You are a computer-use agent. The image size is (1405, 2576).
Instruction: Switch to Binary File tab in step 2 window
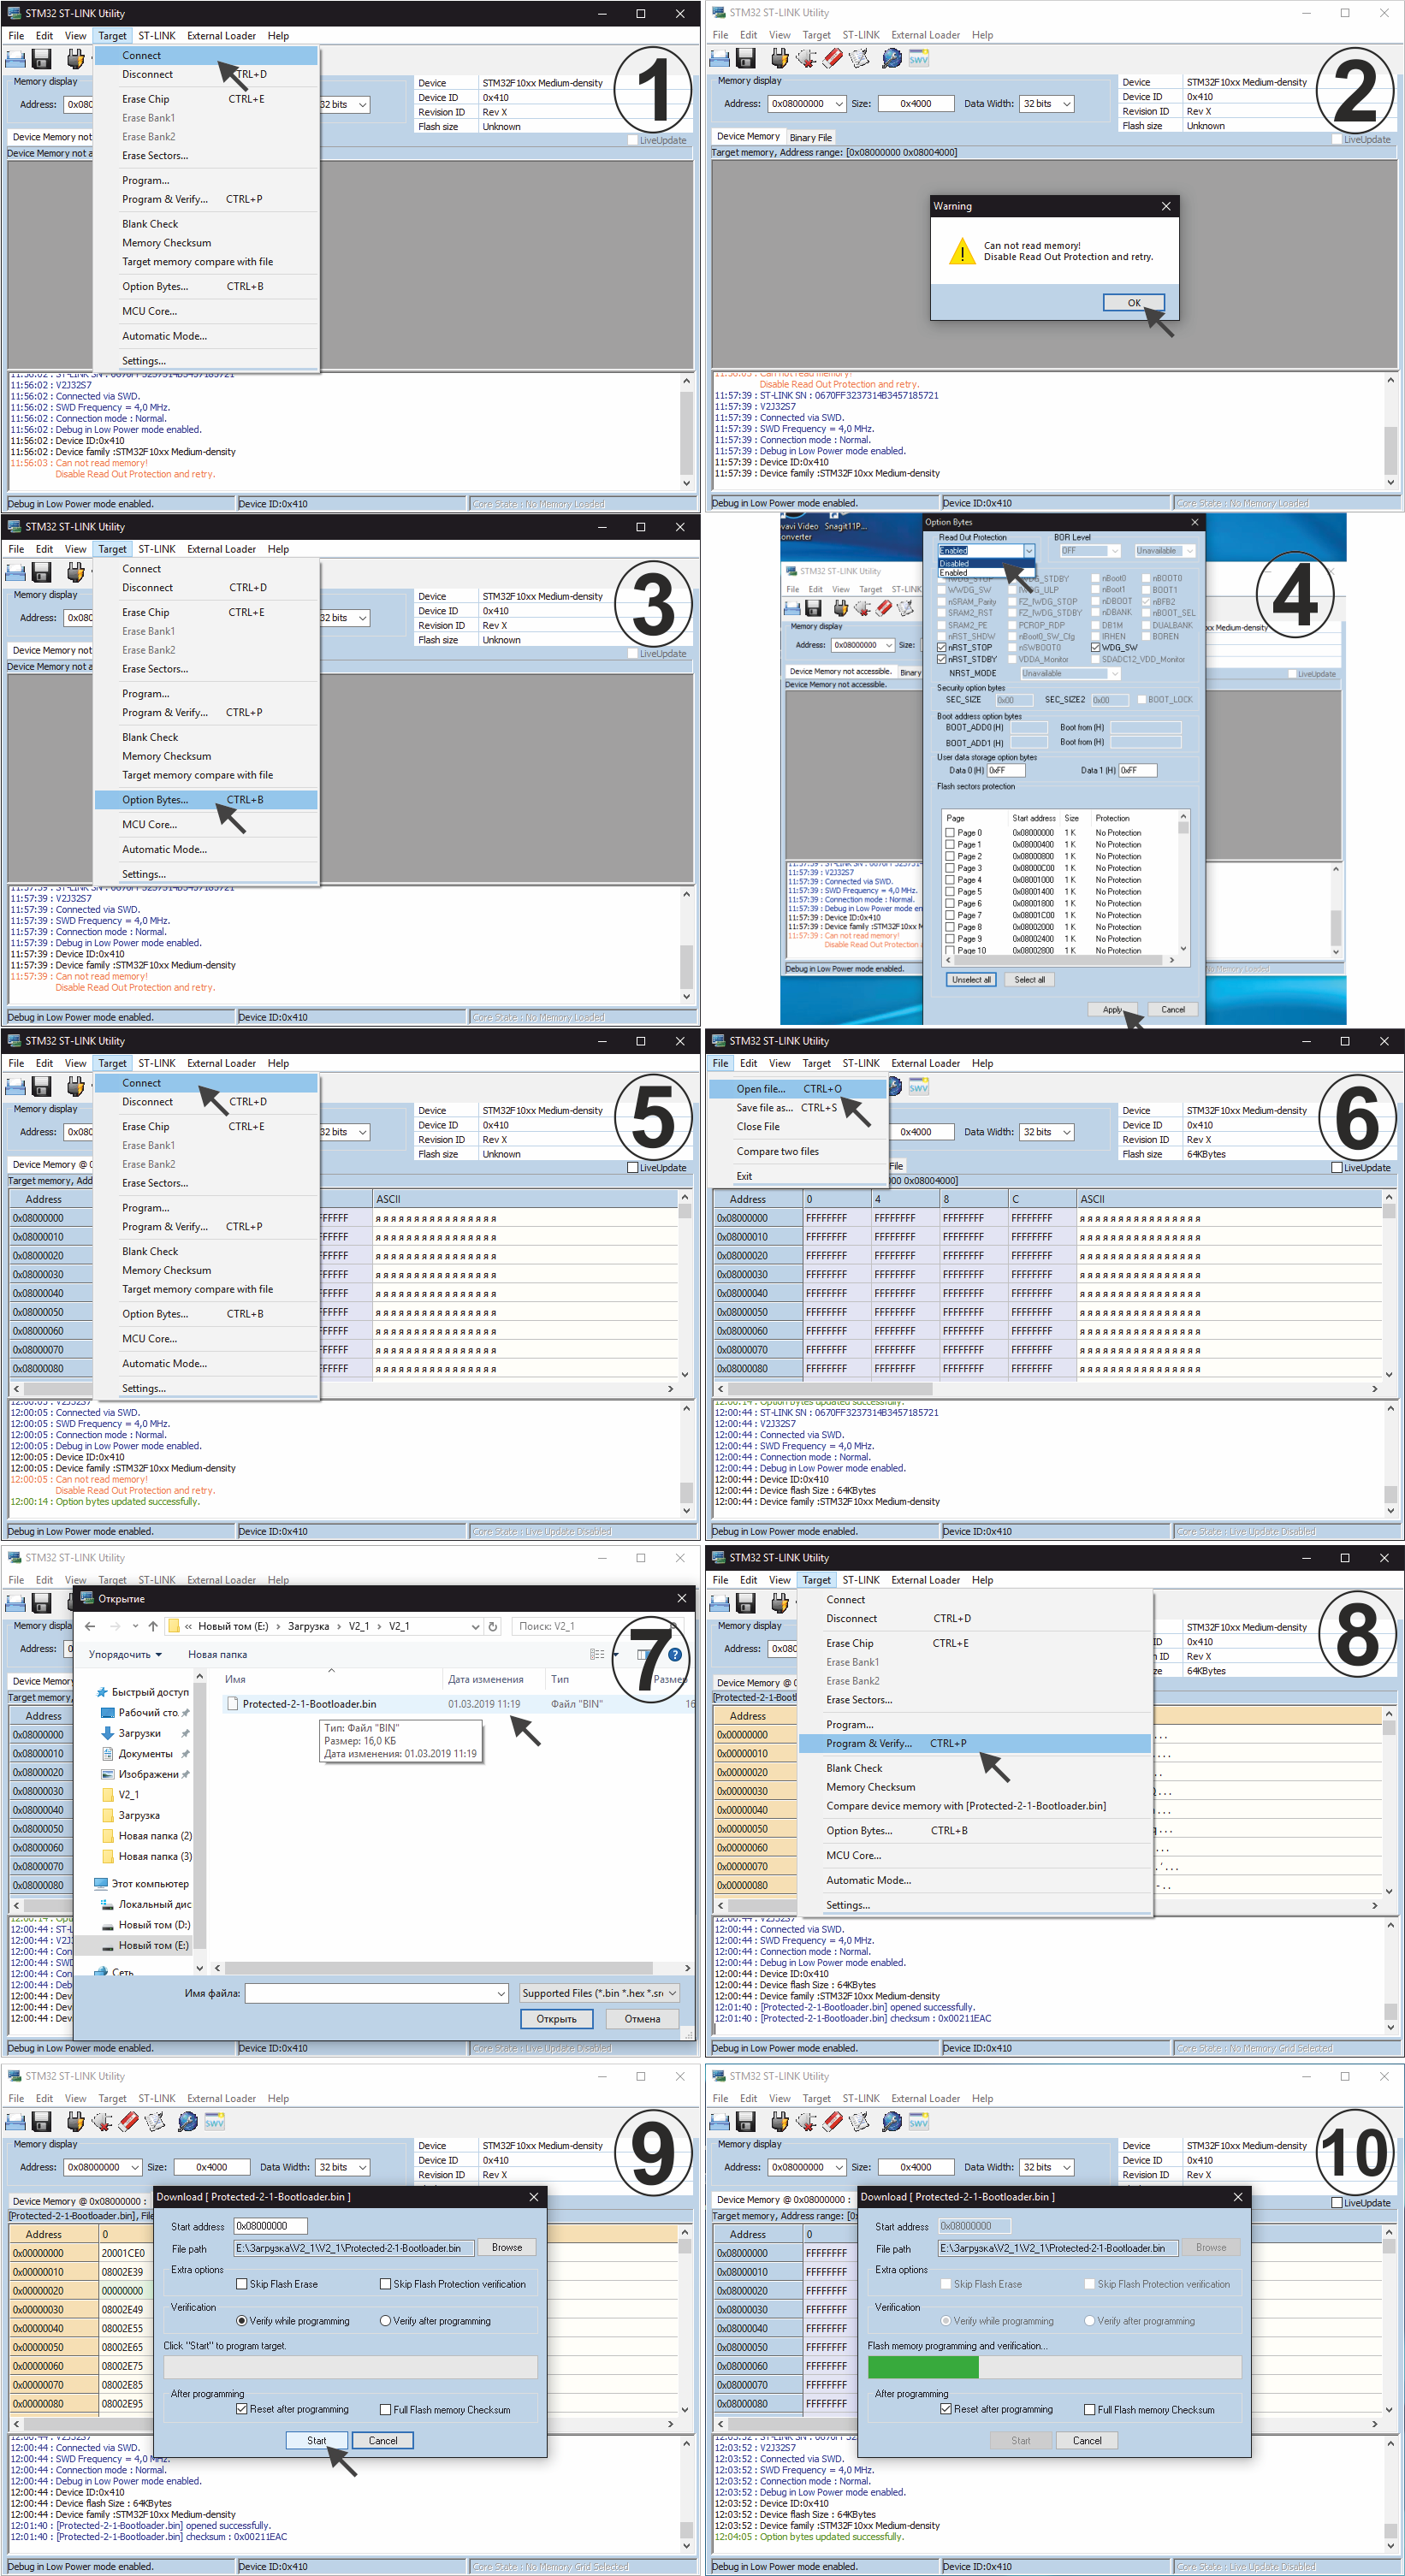(x=810, y=138)
